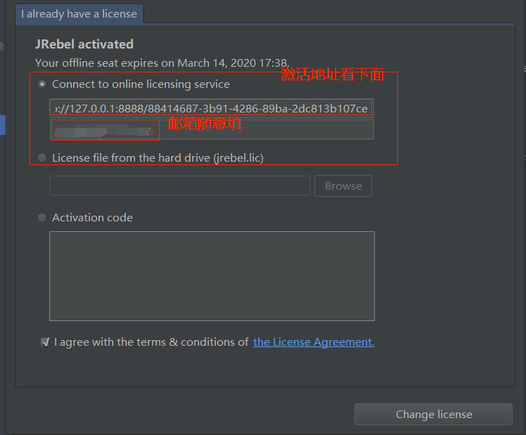
Task: Click 'JRebel activated' heading text
Action: click(84, 44)
